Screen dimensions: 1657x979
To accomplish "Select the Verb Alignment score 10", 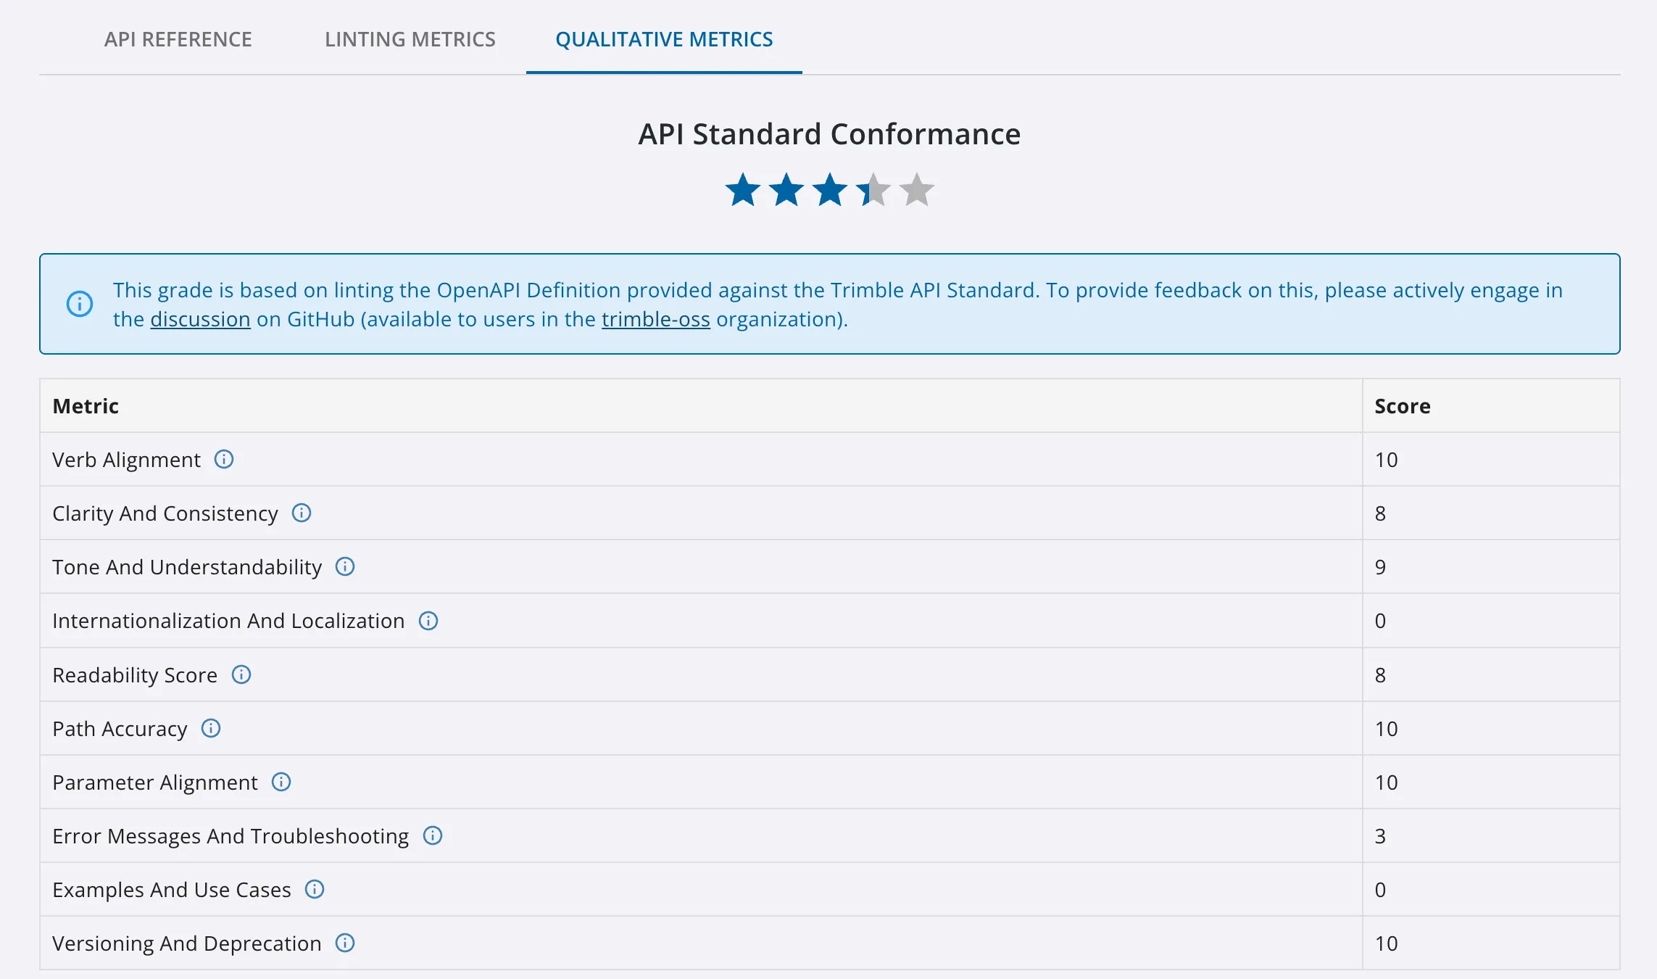I will [x=1386, y=460].
